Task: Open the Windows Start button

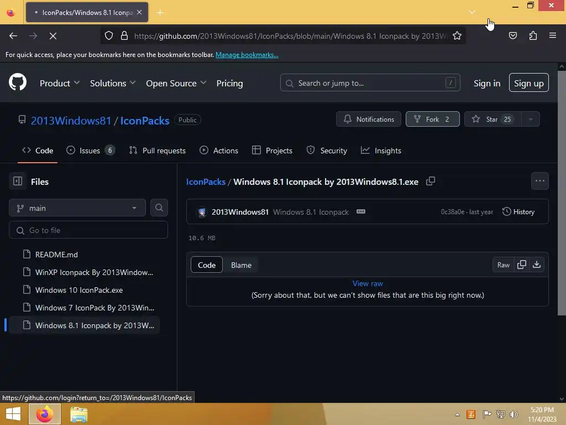Action: (13, 414)
